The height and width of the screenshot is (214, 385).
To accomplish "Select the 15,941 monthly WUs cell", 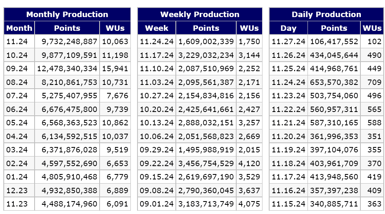I will point(115,69).
